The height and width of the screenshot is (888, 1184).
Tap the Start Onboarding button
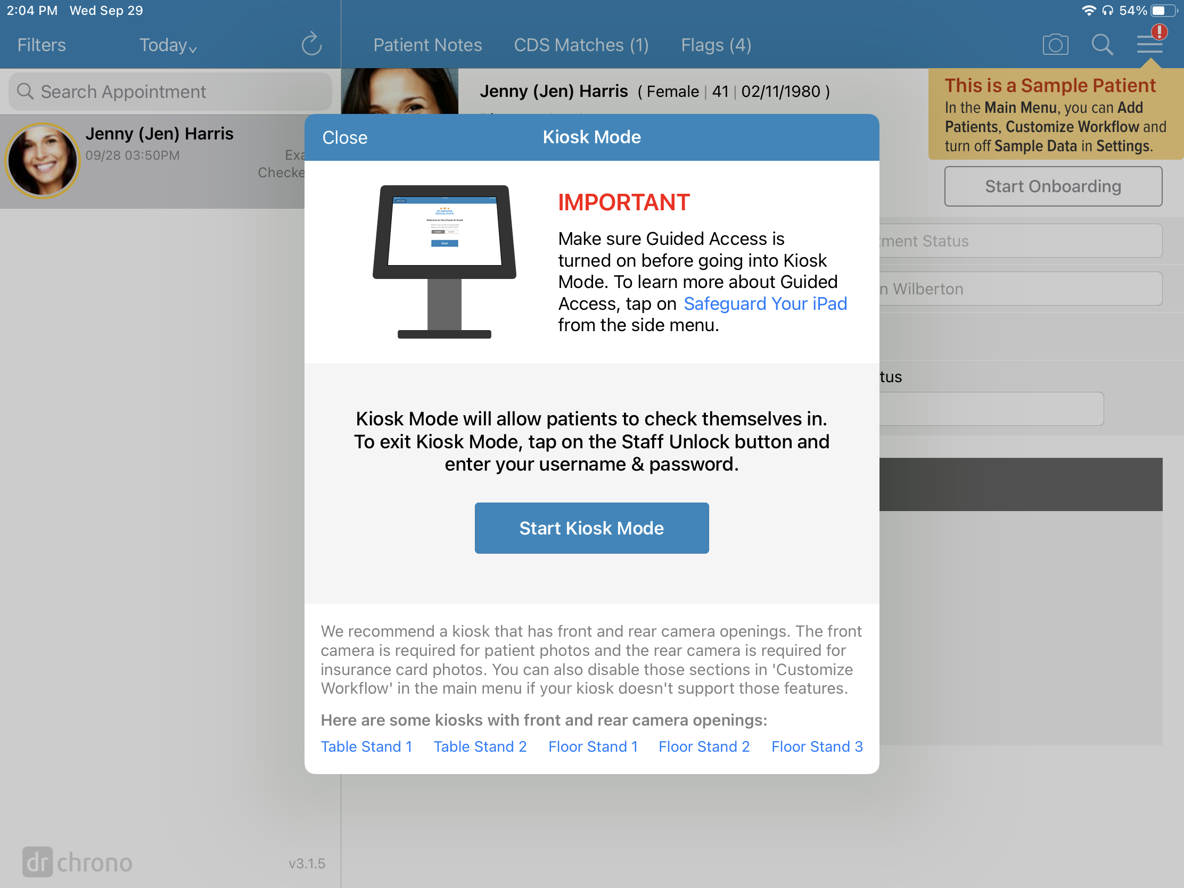[x=1051, y=186]
